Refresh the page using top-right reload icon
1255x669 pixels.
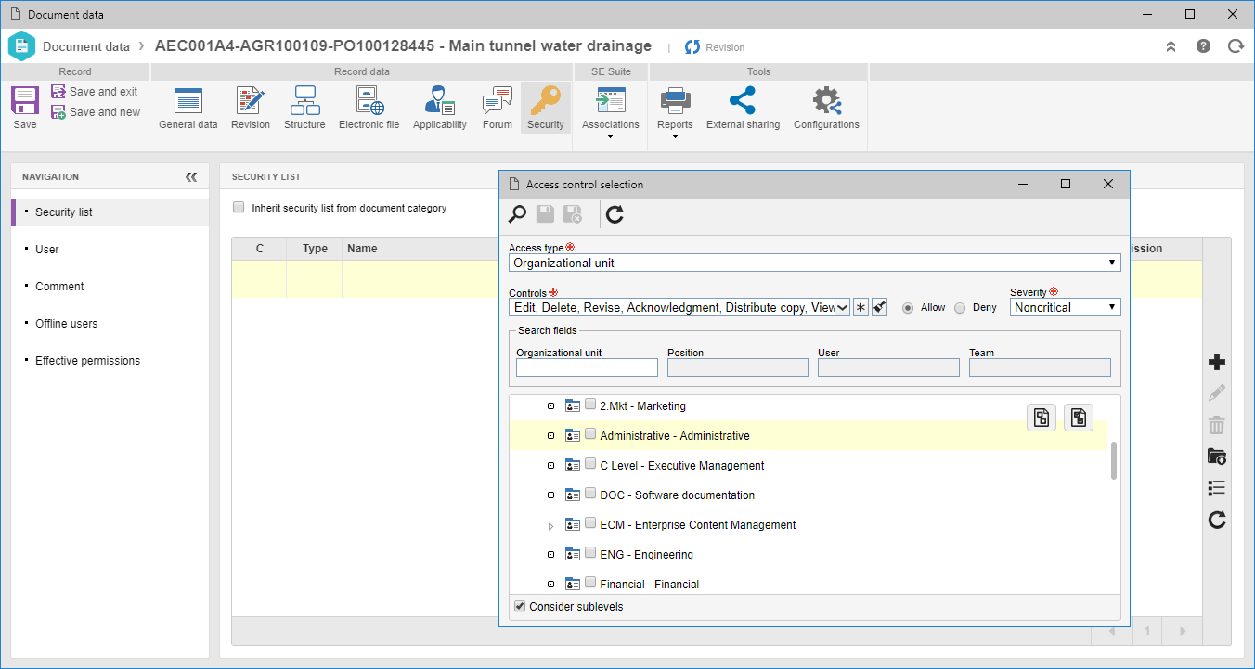coord(1236,46)
